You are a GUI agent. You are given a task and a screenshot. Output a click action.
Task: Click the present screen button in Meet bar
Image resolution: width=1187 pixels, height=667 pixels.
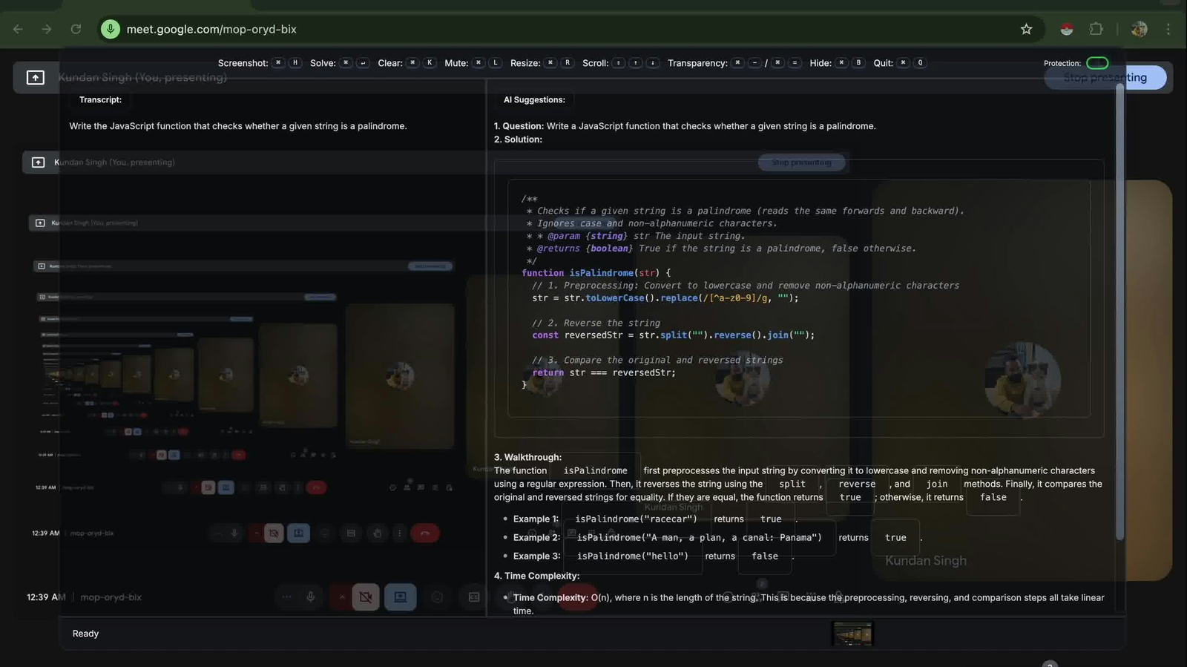(x=400, y=597)
